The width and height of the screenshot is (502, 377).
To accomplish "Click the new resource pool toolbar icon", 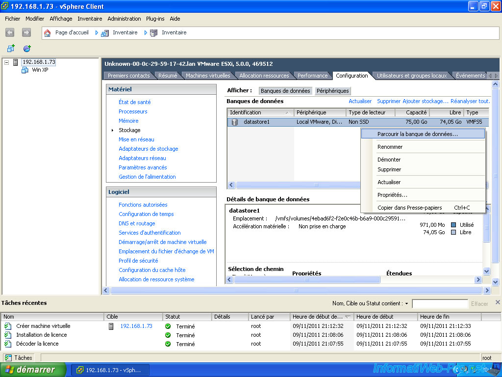I will 27,49.
